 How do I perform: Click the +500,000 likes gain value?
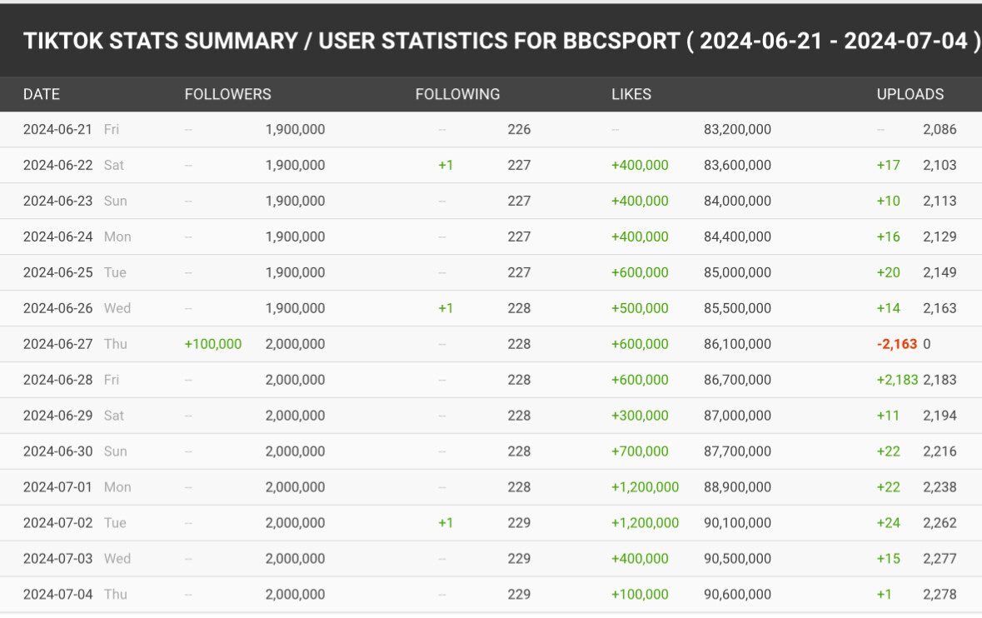tap(640, 308)
